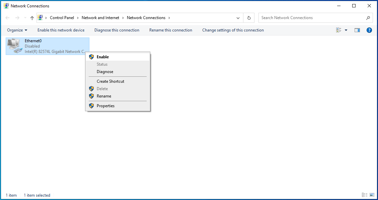Open the address bar history dropdown

(x=238, y=17)
